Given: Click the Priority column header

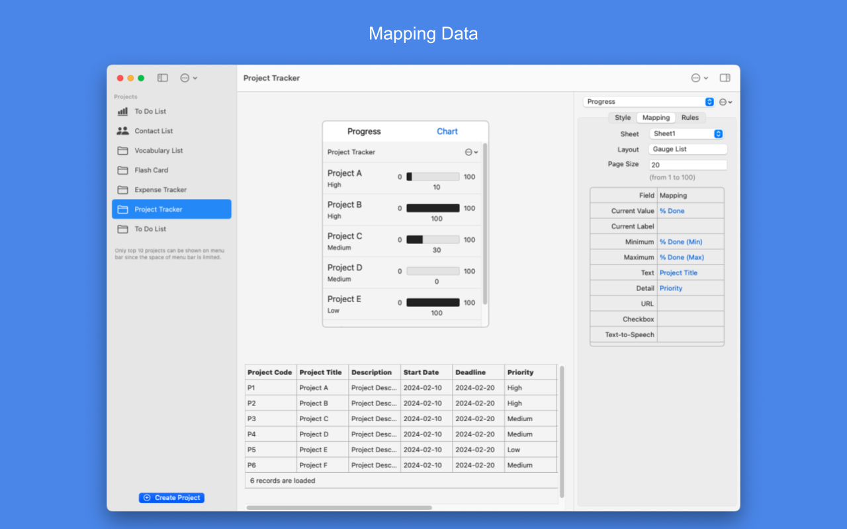Looking at the screenshot, I should [531, 372].
